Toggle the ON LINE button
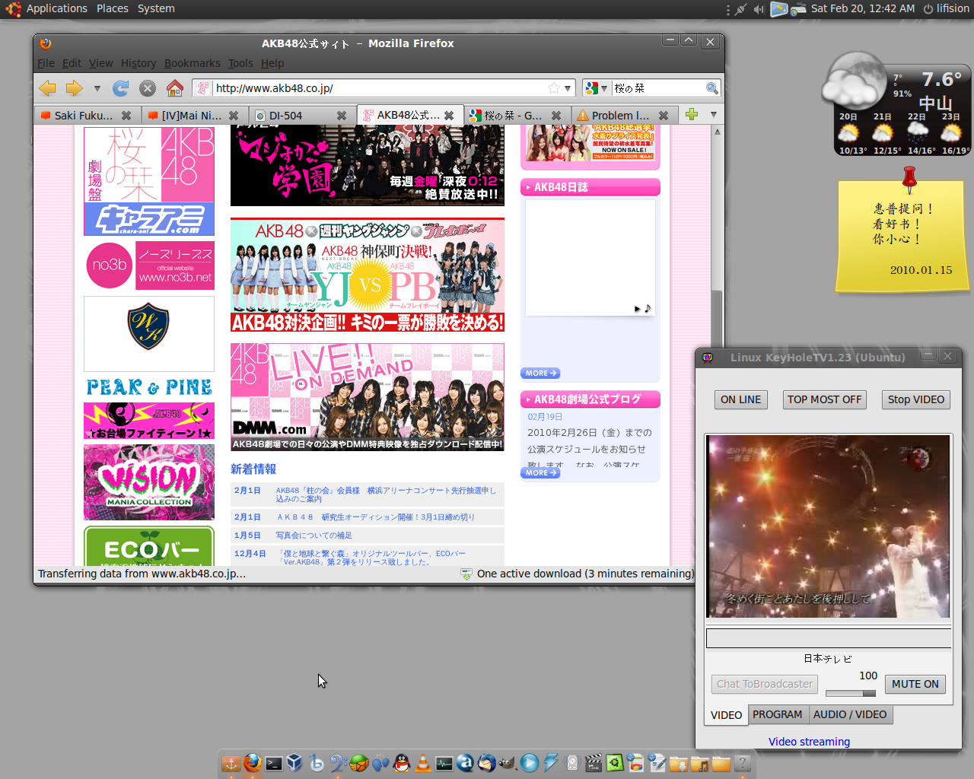 coord(740,399)
